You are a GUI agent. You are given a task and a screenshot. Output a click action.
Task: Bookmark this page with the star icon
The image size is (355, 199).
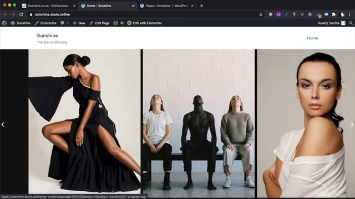click(261, 14)
